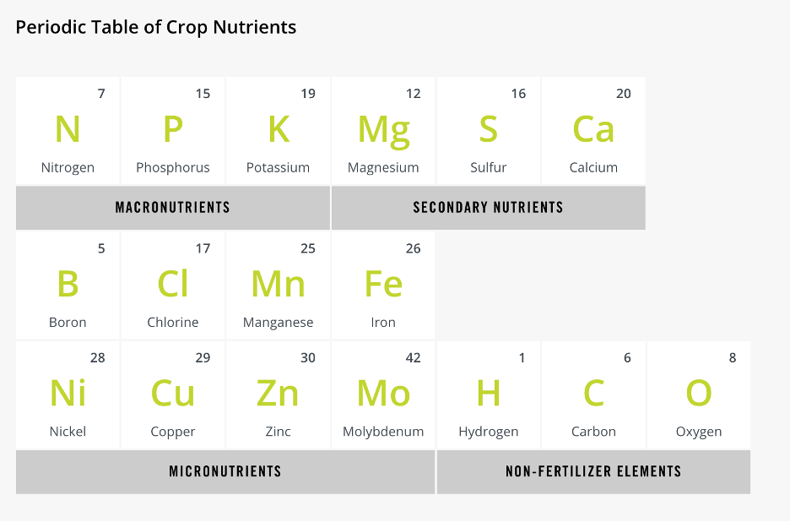Click the Macronutrients category bar
Viewport: 790px width, 522px height.
click(173, 208)
